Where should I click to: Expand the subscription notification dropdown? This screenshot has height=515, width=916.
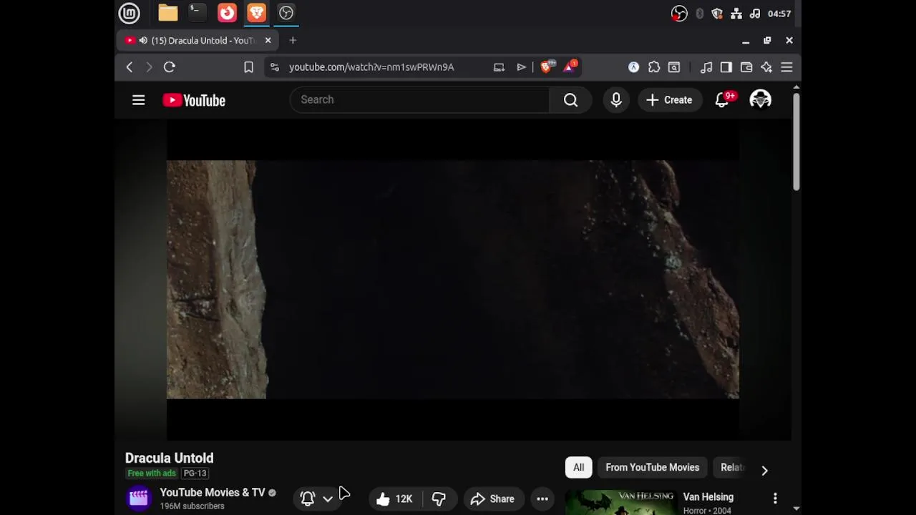(328, 499)
